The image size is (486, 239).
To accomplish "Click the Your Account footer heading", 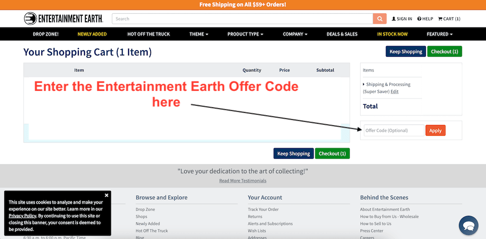I will pos(265,197).
